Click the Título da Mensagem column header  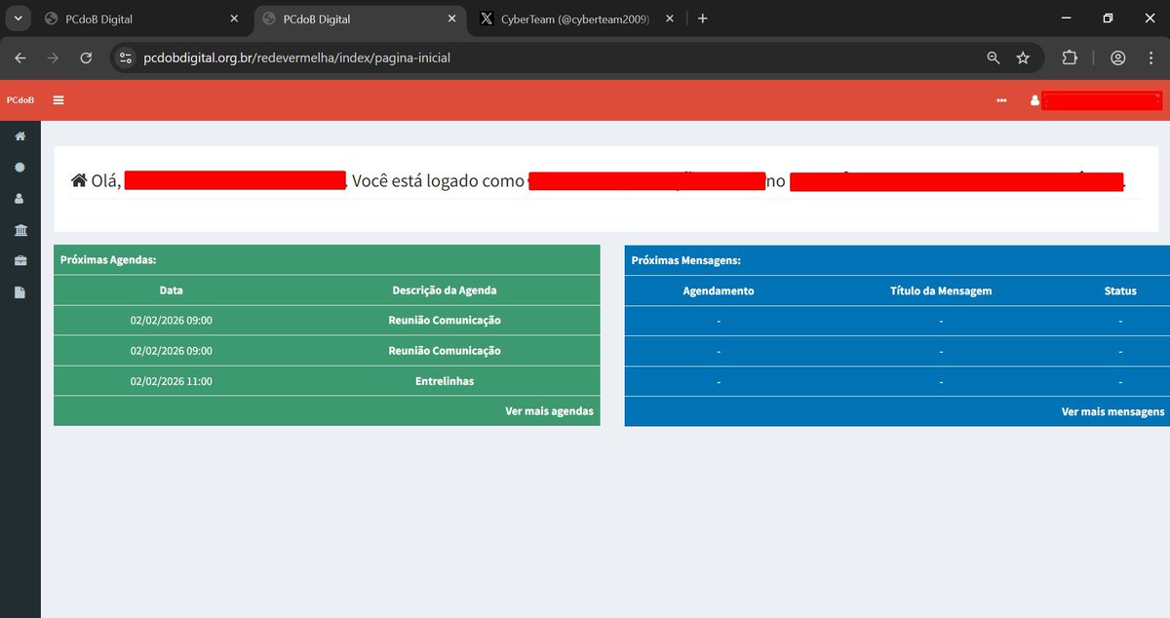pyautogui.click(x=941, y=290)
